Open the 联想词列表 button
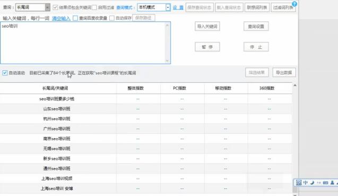 point(257,7)
